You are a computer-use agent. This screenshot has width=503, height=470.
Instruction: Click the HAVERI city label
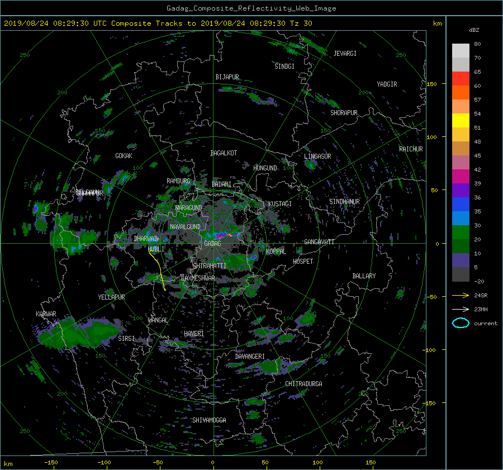[x=194, y=334]
